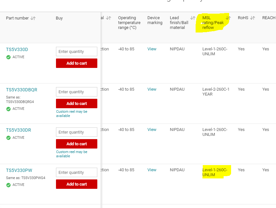Viewport: 276px width, 208px height.
Task: View device marking for TS5V330D
Action: pos(152,49)
